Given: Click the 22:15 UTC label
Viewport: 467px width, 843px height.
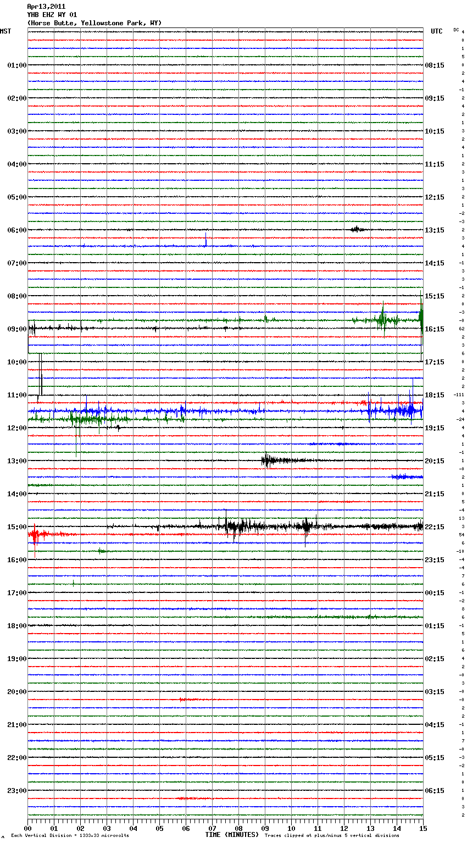Looking at the screenshot, I should (x=435, y=527).
